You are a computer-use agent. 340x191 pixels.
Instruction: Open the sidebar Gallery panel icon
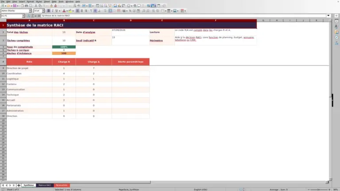336,32
